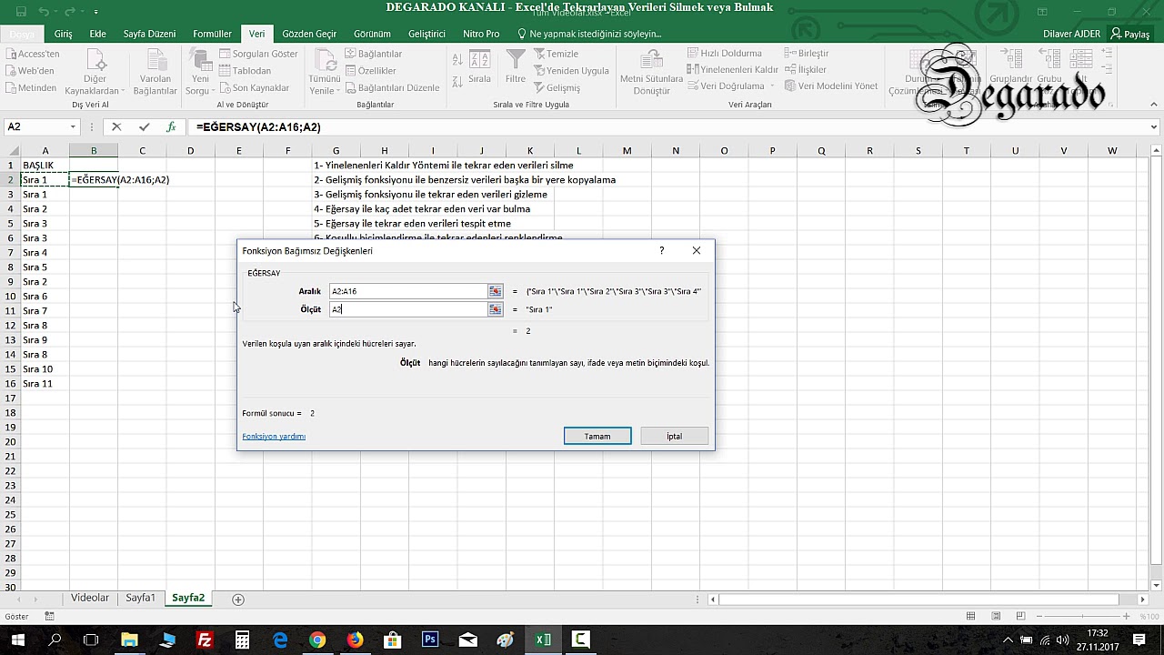Click the Aralık input field
Screen dimensions: 1164x655
(x=408, y=291)
